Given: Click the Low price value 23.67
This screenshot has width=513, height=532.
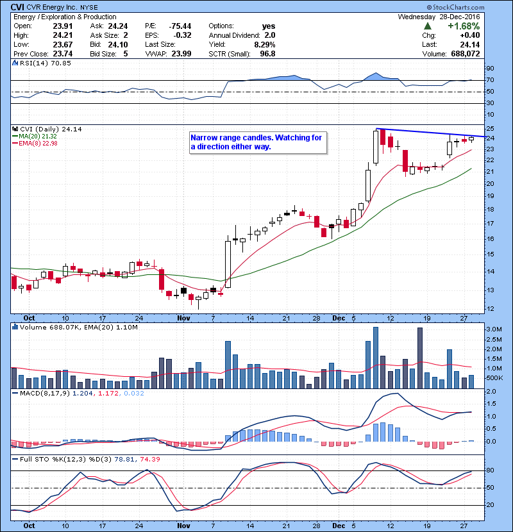Looking at the screenshot, I should point(62,44).
